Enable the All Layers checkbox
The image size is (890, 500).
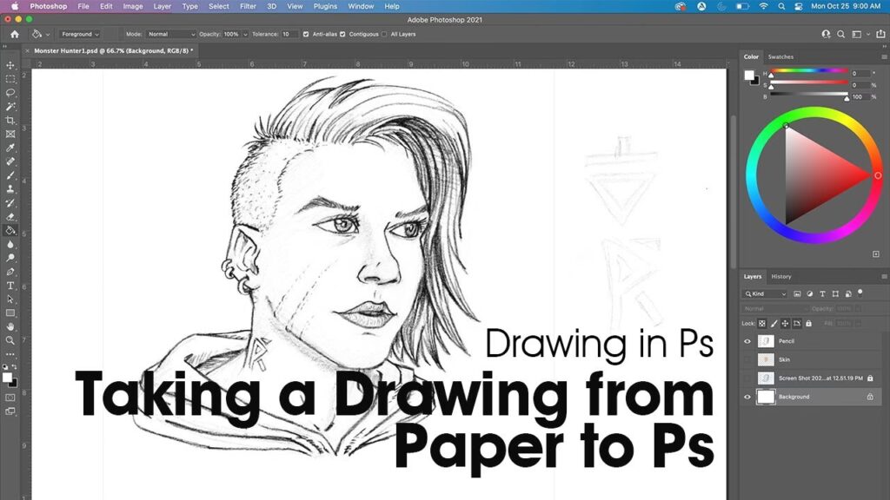pos(384,34)
